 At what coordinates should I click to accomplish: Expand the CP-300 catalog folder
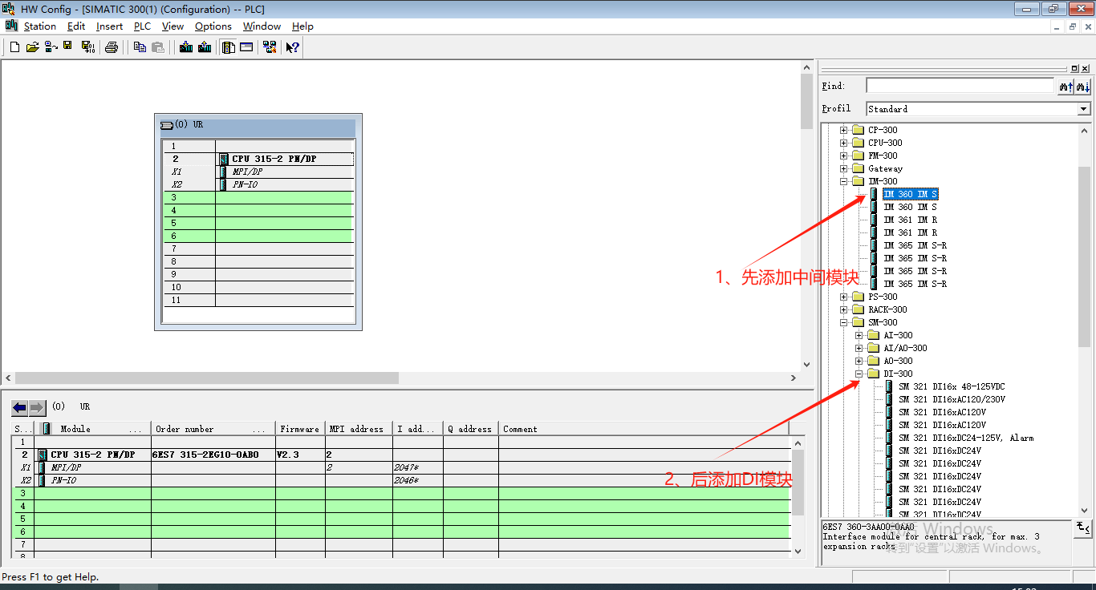[x=843, y=130]
